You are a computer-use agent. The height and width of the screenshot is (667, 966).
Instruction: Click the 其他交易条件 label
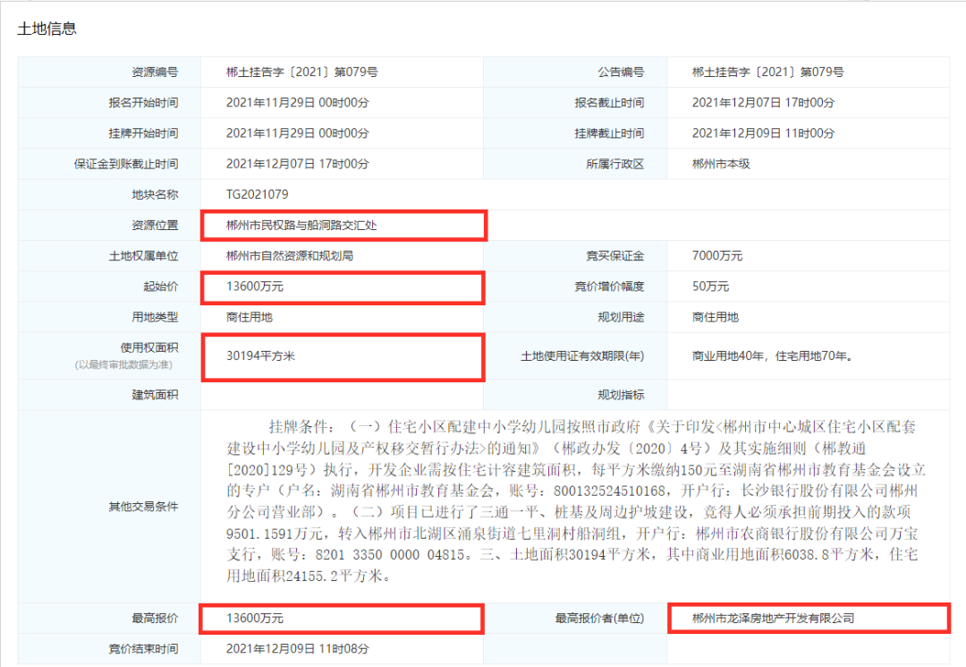coord(143,507)
